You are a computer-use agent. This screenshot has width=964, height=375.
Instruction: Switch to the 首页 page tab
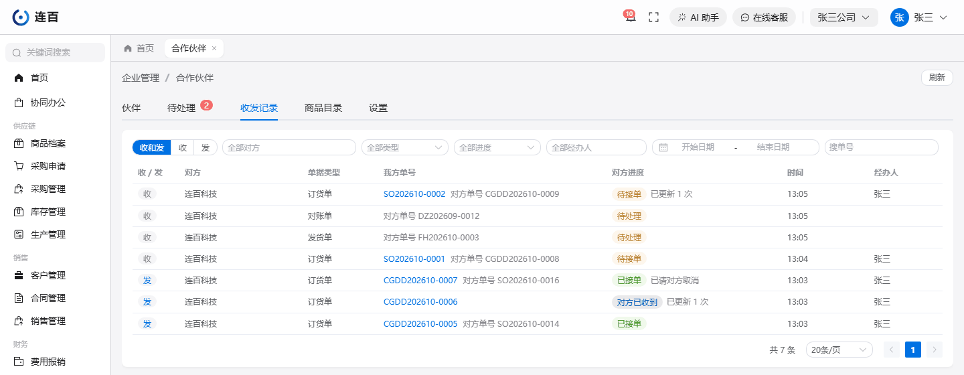click(x=139, y=48)
